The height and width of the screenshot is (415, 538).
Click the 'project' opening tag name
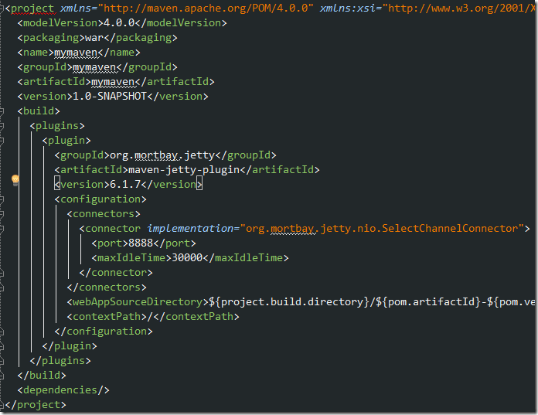point(32,8)
